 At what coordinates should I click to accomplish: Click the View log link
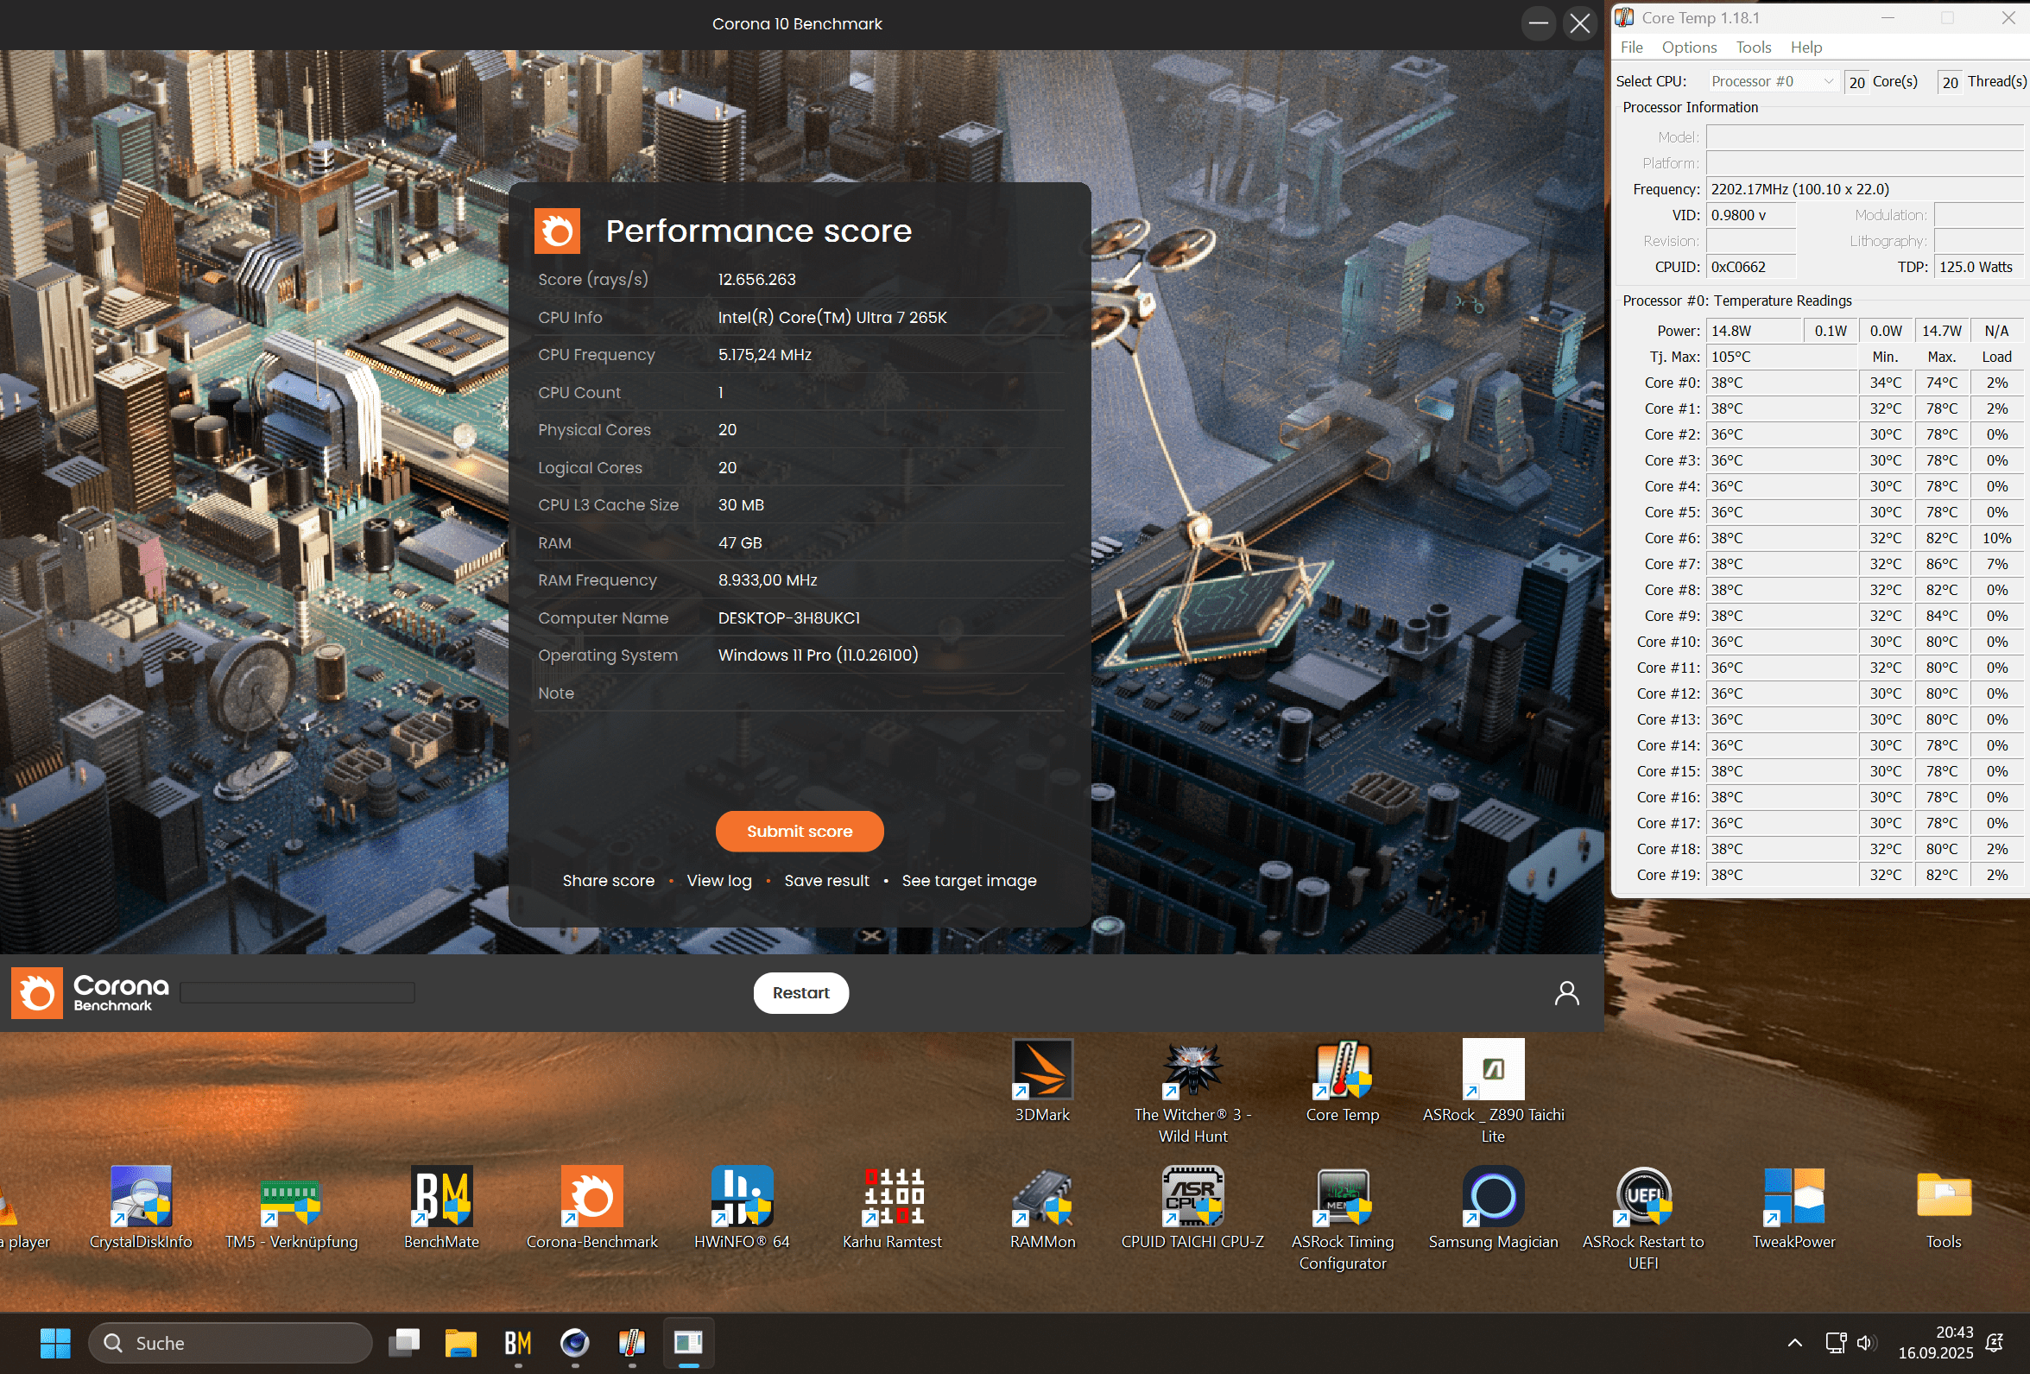(719, 881)
